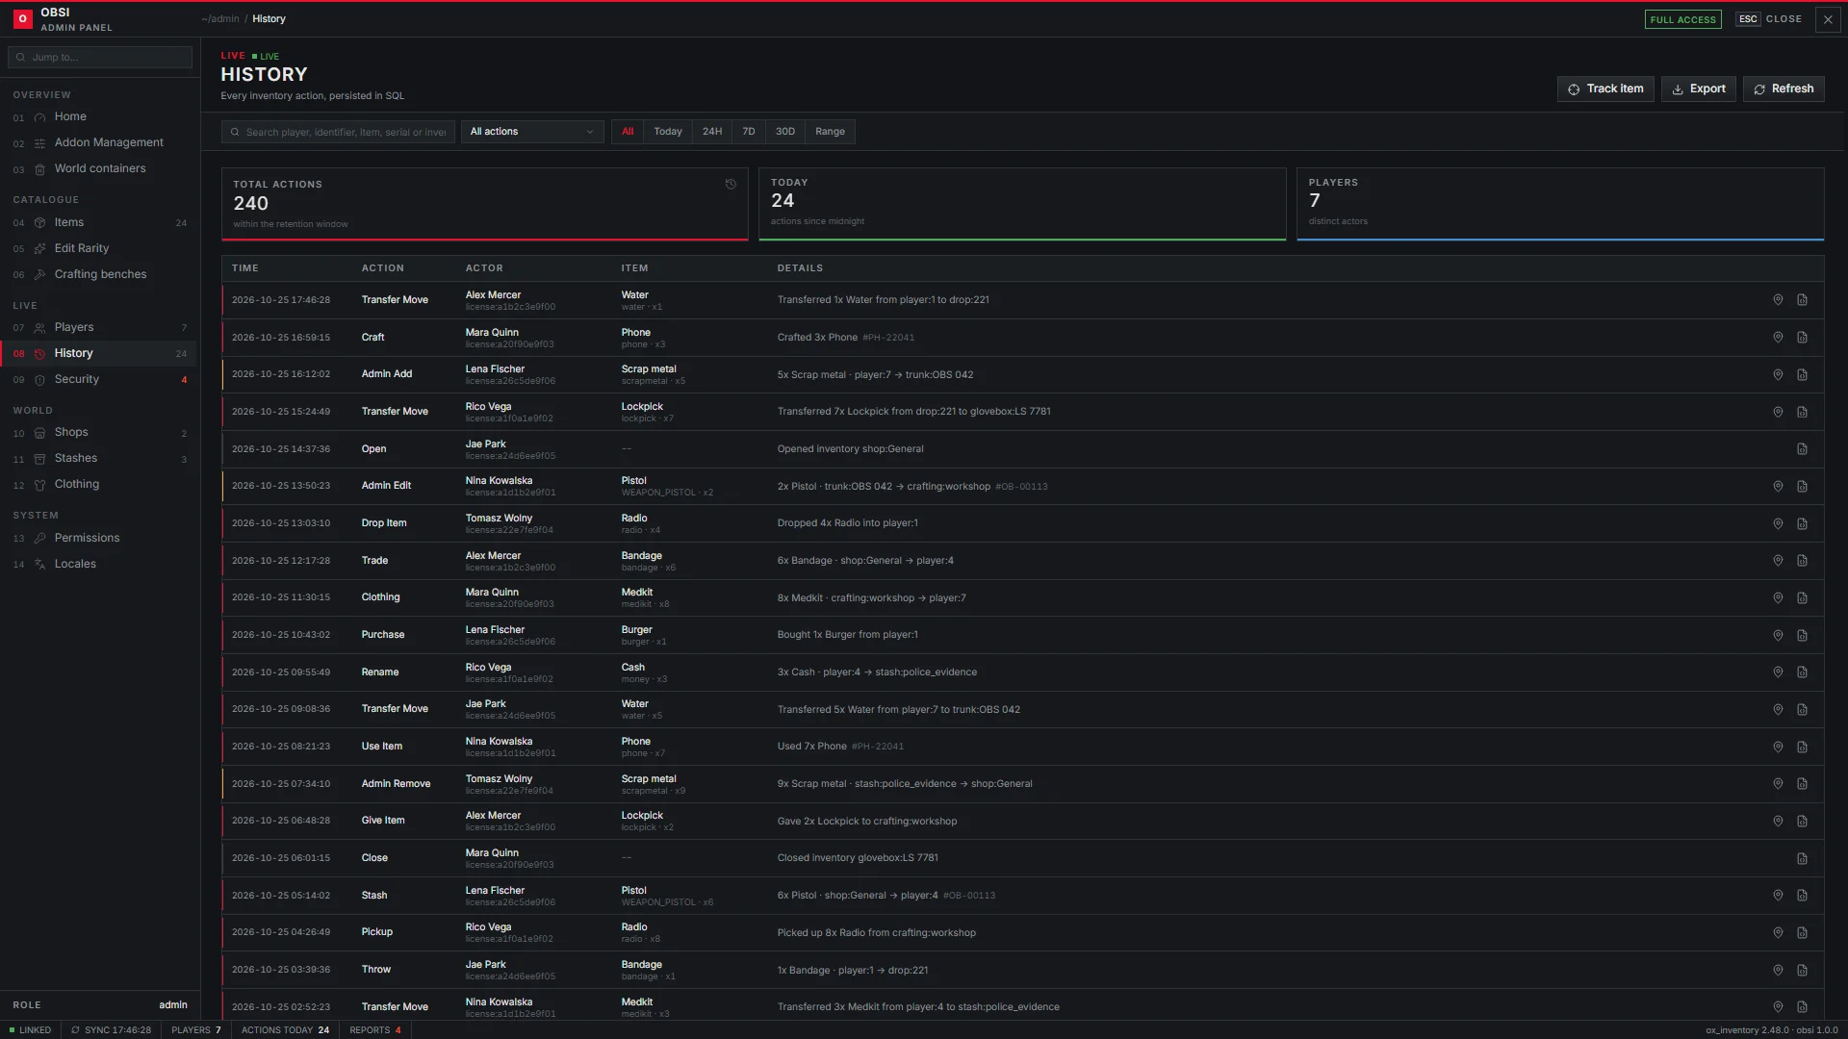Open Crafting benches section
This screenshot has width=1848, height=1039.
(x=100, y=274)
